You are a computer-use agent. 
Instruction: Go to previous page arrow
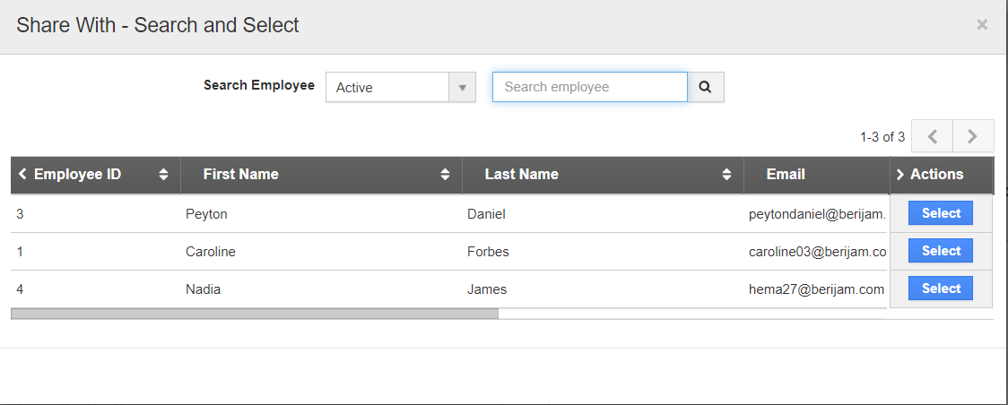[933, 137]
